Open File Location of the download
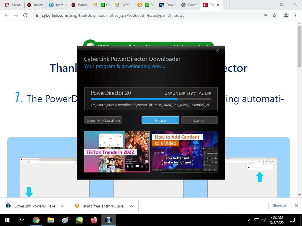This screenshot has height=226, width=302. (103, 120)
